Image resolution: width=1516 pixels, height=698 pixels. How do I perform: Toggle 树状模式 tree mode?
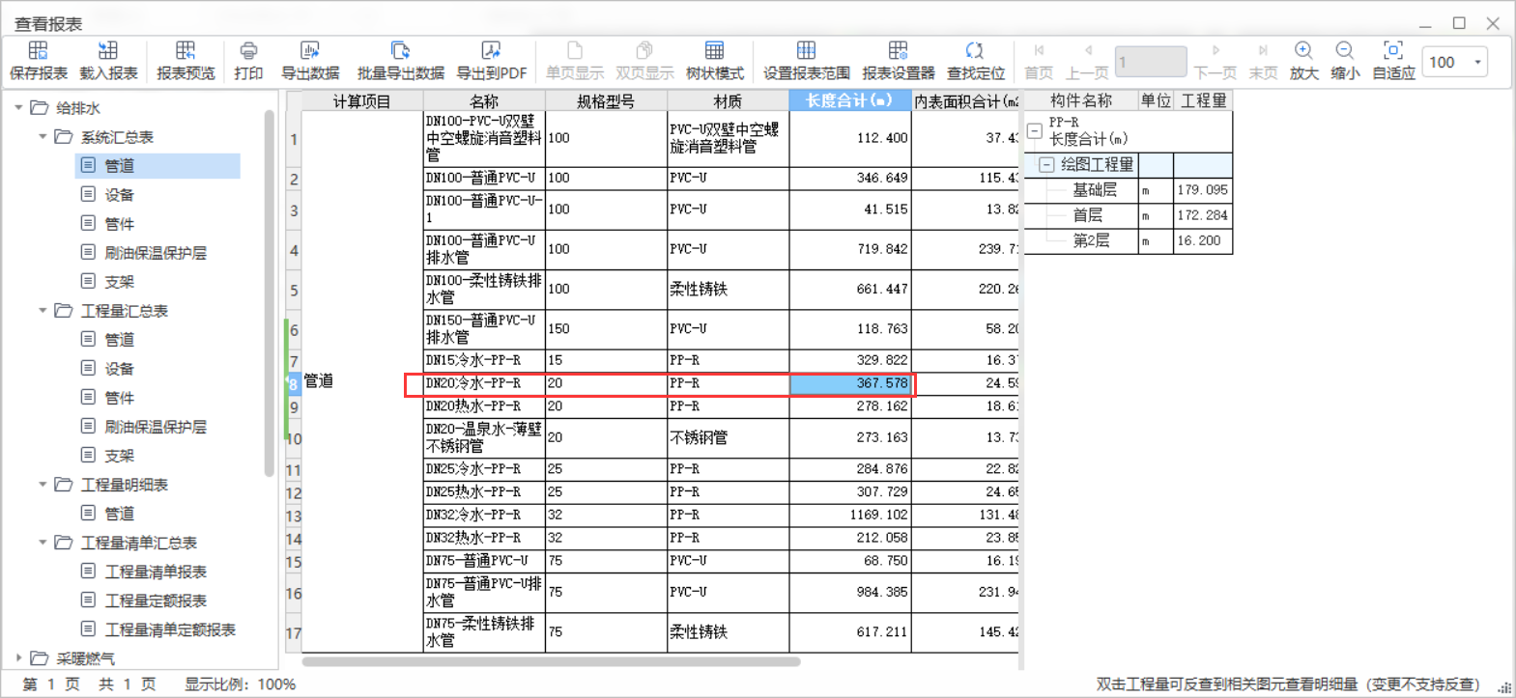(714, 60)
